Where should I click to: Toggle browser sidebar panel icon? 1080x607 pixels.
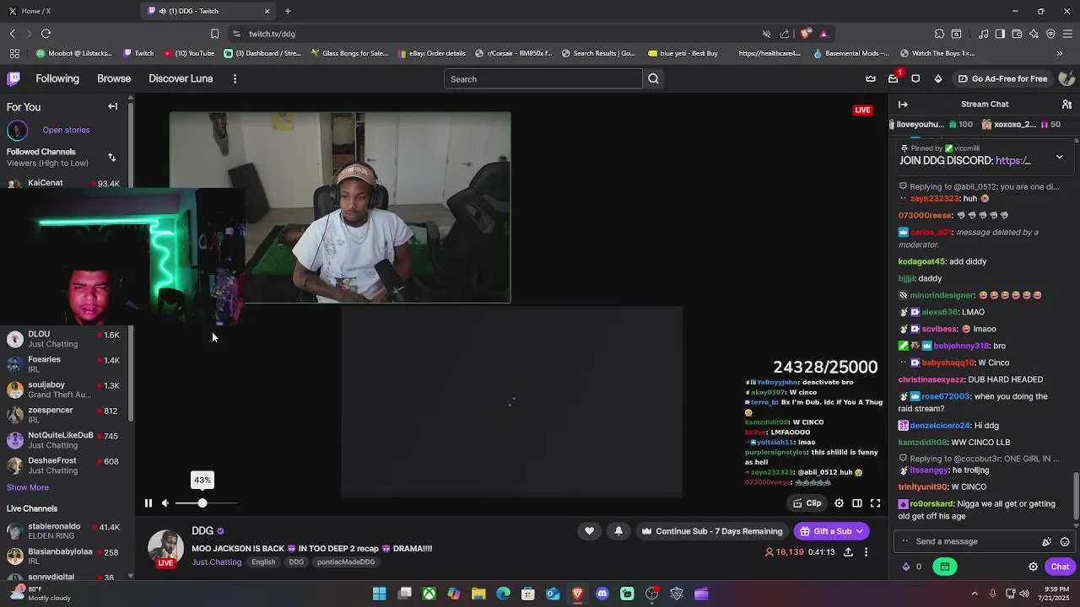[x=1000, y=34]
